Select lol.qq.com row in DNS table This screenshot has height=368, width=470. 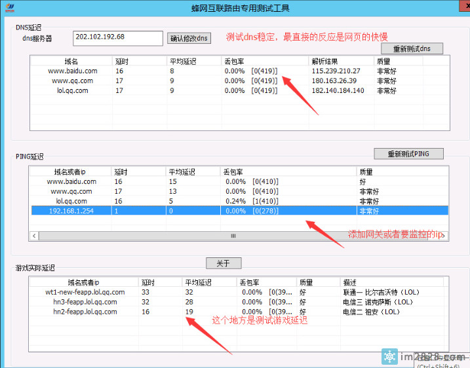[x=72, y=90]
